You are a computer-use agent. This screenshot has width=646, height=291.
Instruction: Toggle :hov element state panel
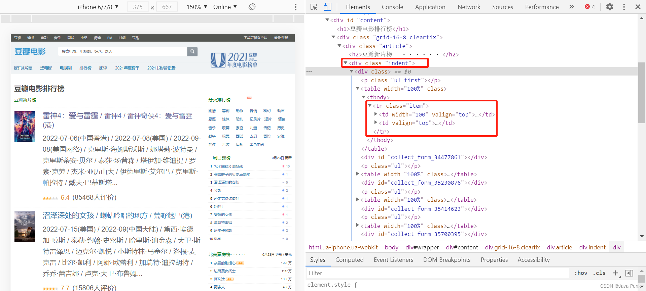581,273
